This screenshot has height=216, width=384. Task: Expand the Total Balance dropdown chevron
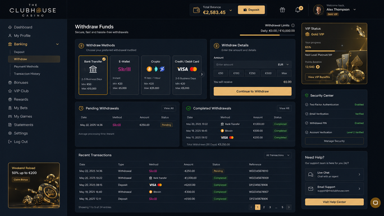coord(230,10)
